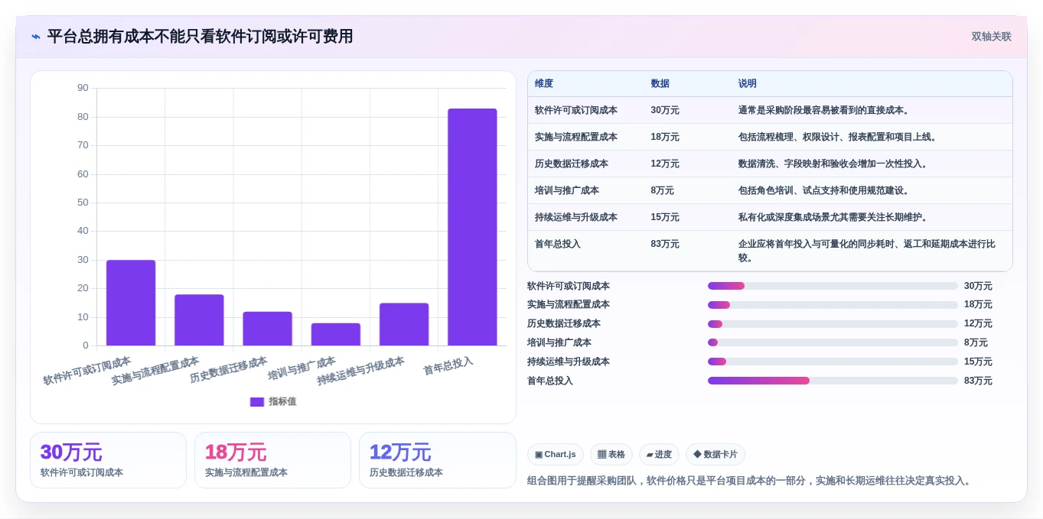The height and width of the screenshot is (519, 1043).
Task: Click x-axis label 首年总投入
Action: tap(449, 366)
